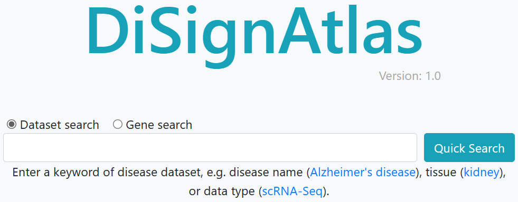Open the Alzheimer's disease example link
The width and height of the screenshot is (518, 202).
[x=362, y=172]
